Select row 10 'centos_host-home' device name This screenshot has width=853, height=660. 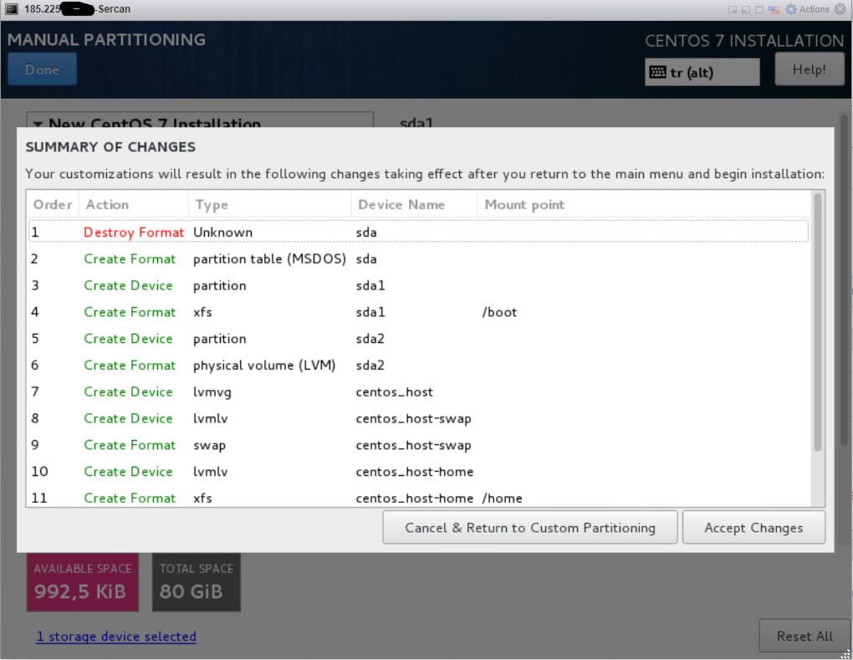click(415, 472)
